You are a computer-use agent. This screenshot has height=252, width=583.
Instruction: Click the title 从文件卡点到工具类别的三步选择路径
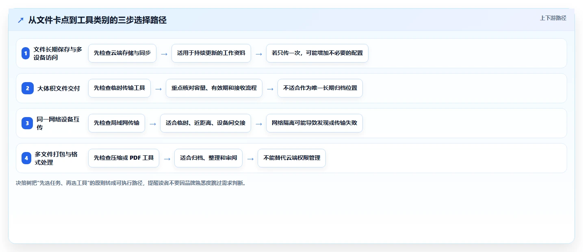coord(98,20)
